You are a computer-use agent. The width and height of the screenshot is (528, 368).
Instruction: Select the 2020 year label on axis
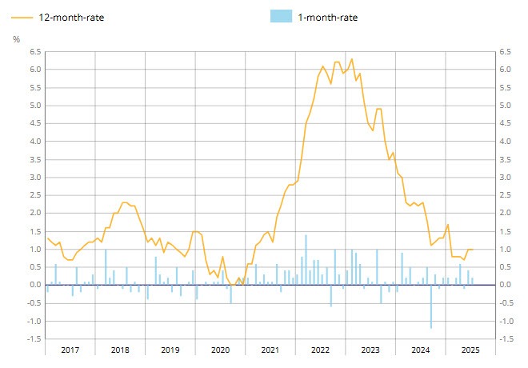click(220, 350)
